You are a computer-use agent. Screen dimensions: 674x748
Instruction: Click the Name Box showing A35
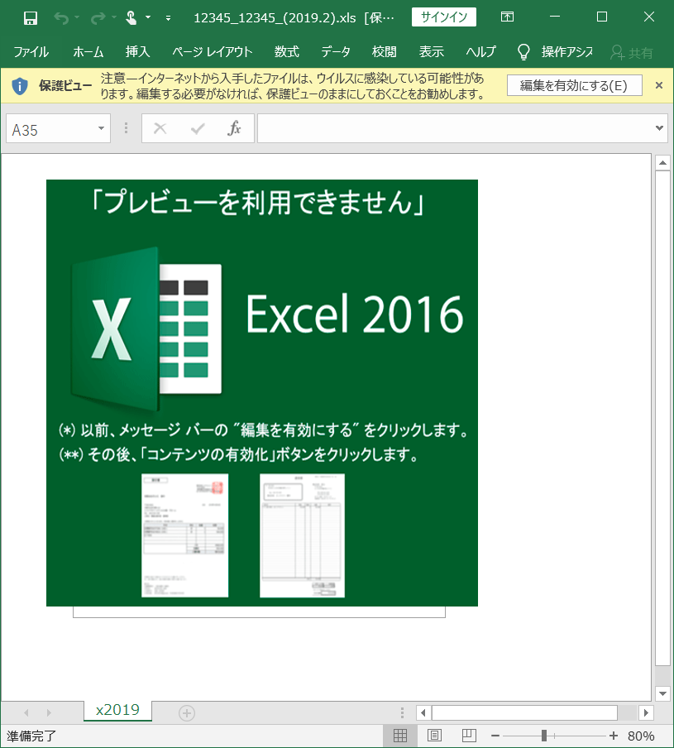pos(51,129)
